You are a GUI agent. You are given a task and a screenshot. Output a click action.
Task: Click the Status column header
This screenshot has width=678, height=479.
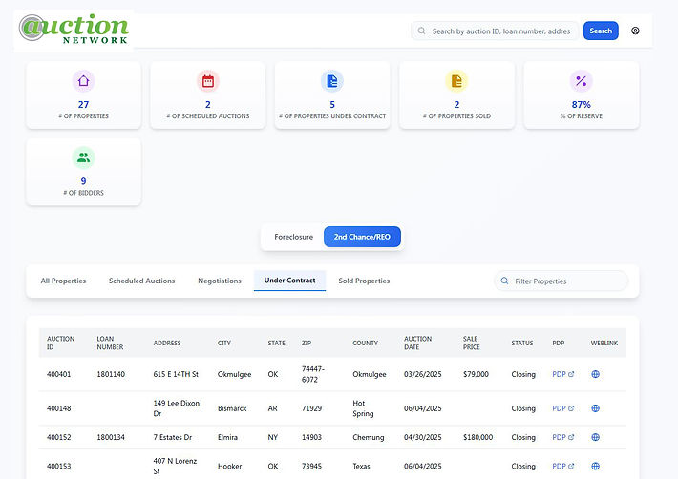522,343
